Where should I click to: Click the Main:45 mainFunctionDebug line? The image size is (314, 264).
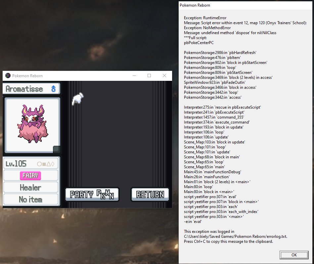(212, 172)
